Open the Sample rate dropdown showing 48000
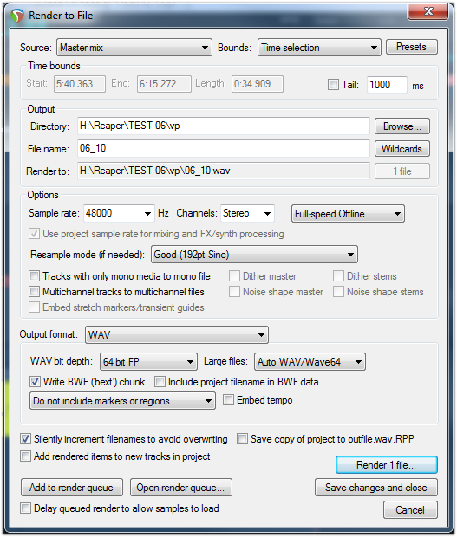 coord(119,213)
